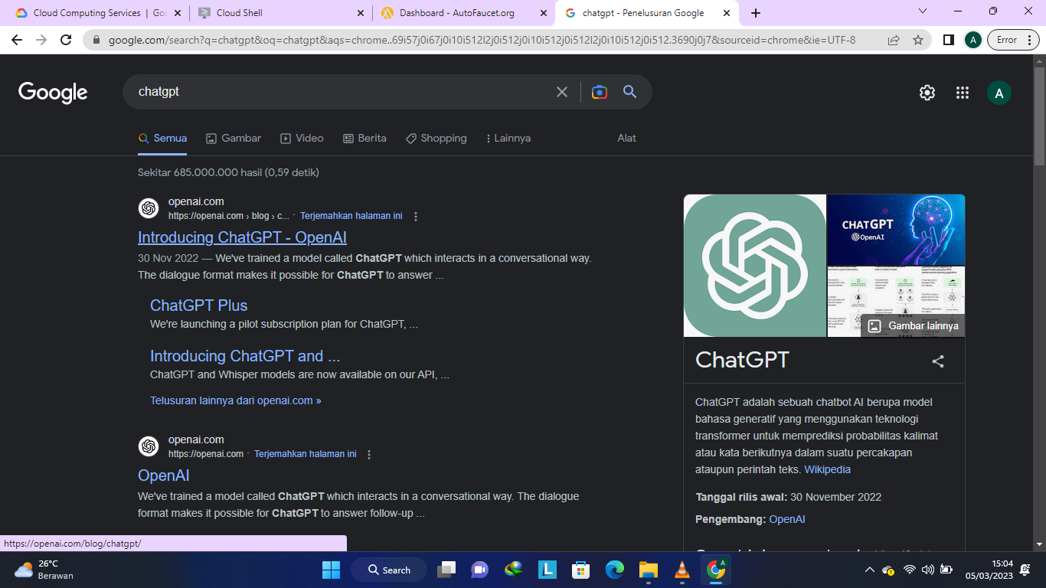Open Internet Download Manager taskbar icon
The width and height of the screenshot is (1046, 588).
click(x=514, y=570)
